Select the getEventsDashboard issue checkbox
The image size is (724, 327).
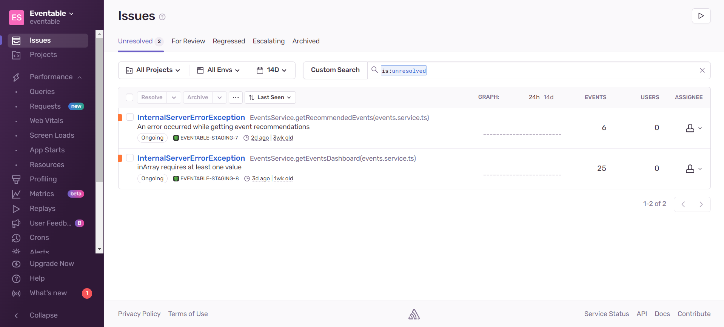tap(130, 158)
